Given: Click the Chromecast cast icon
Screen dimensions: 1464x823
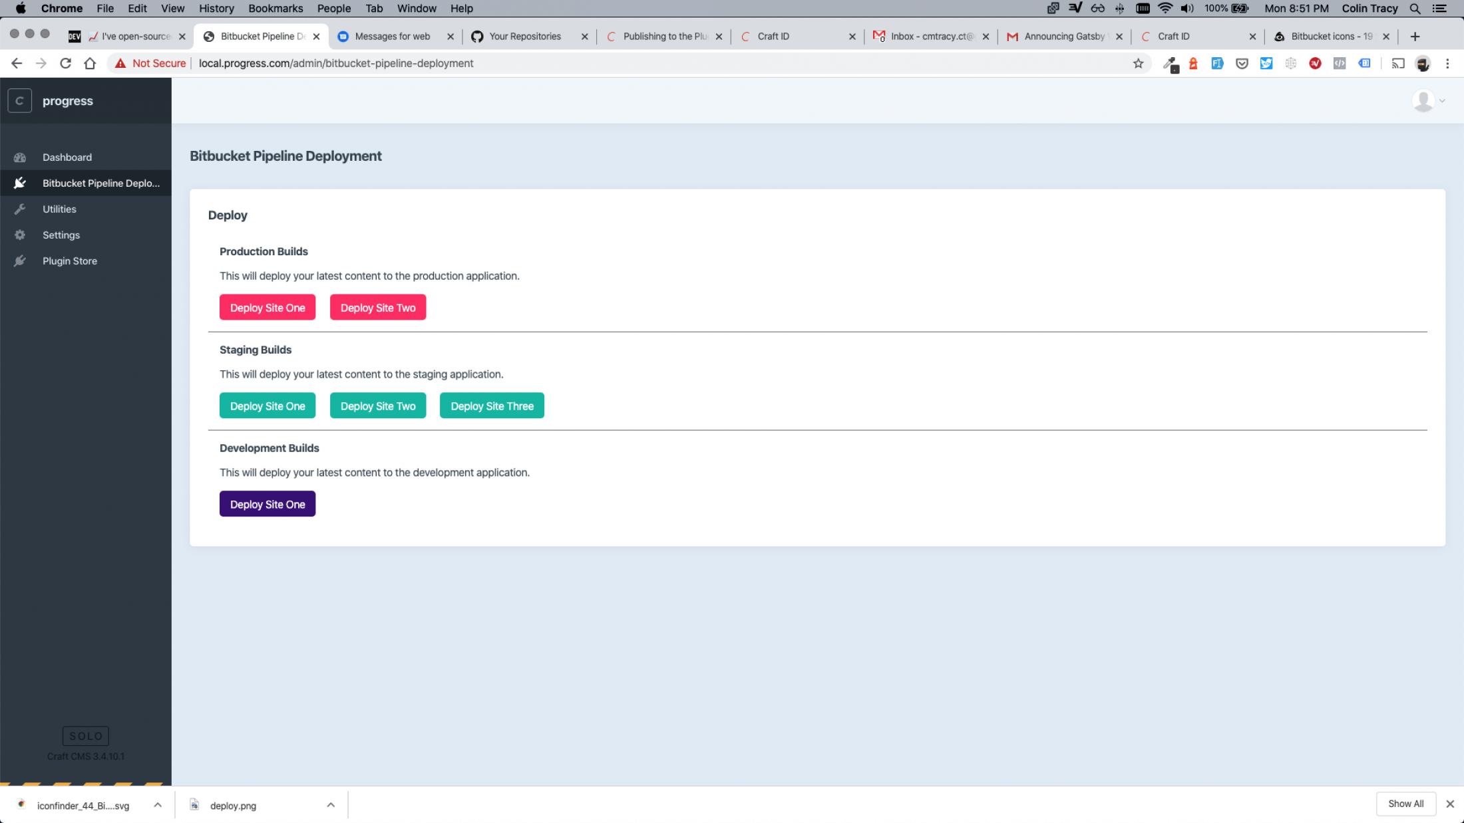Looking at the screenshot, I should [1398, 63].
